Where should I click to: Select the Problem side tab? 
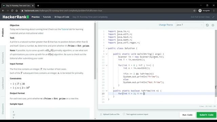(x=3, y=33)
